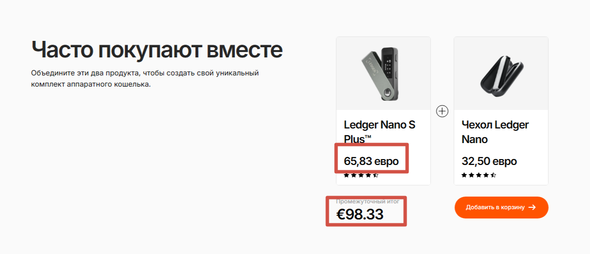Click the half star under 32,50 евро
This screenshot has height=254, width=590.
coord(493,175)
